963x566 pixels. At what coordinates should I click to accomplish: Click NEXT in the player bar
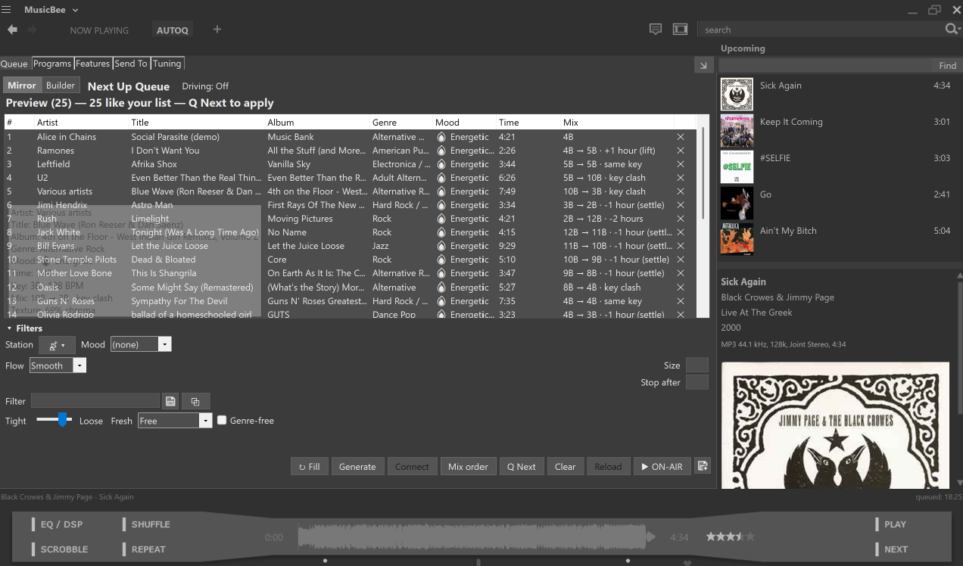(892, 549)
